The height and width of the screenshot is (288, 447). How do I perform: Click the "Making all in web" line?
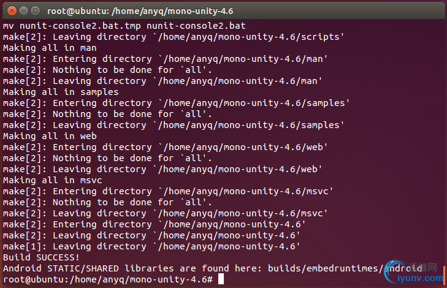click(50, 136)
